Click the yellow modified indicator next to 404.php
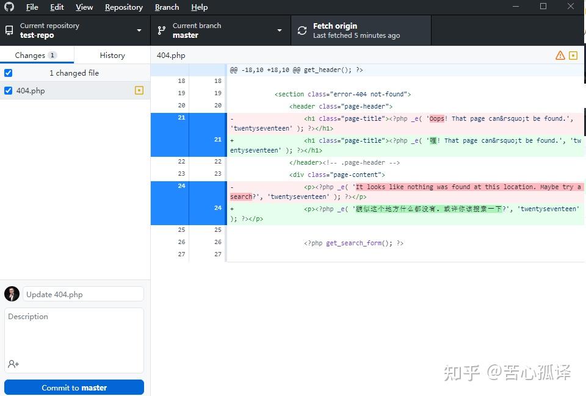The height and width of the screenshot is (396, 586). 139,90
